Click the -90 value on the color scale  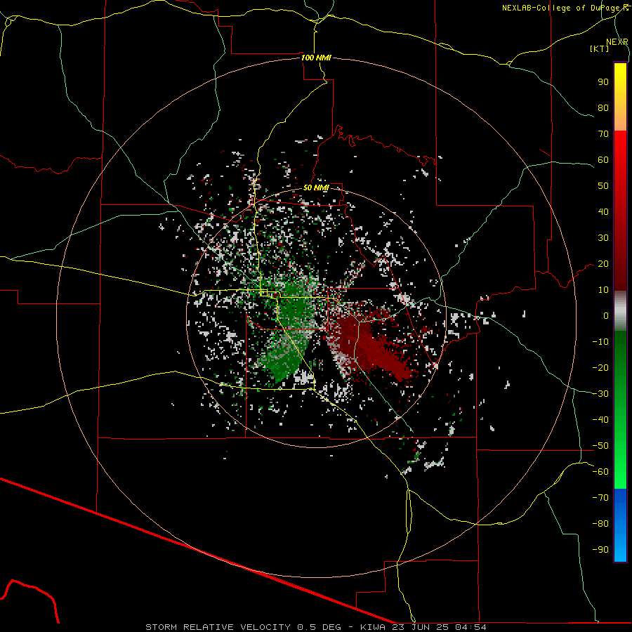[x=600, y=550]
